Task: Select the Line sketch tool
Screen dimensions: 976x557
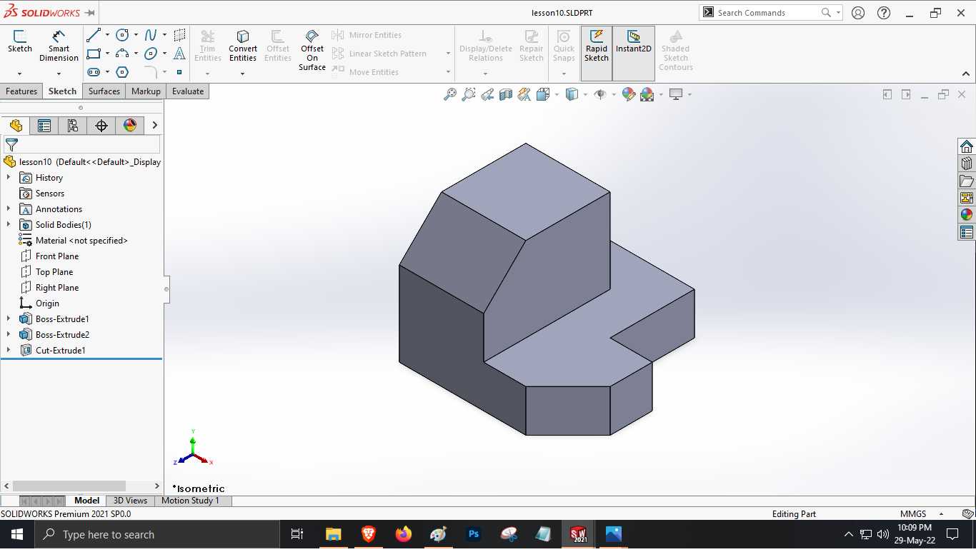Action: pyautogui.click(x=93, y=35)
